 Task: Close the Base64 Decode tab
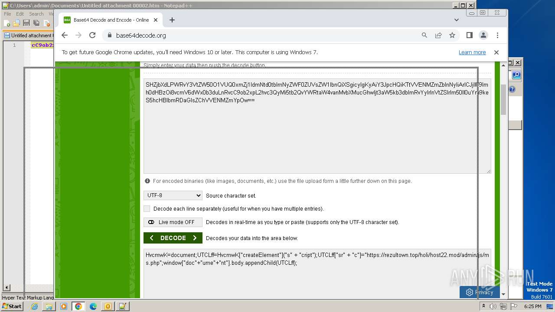coord(156,20)
